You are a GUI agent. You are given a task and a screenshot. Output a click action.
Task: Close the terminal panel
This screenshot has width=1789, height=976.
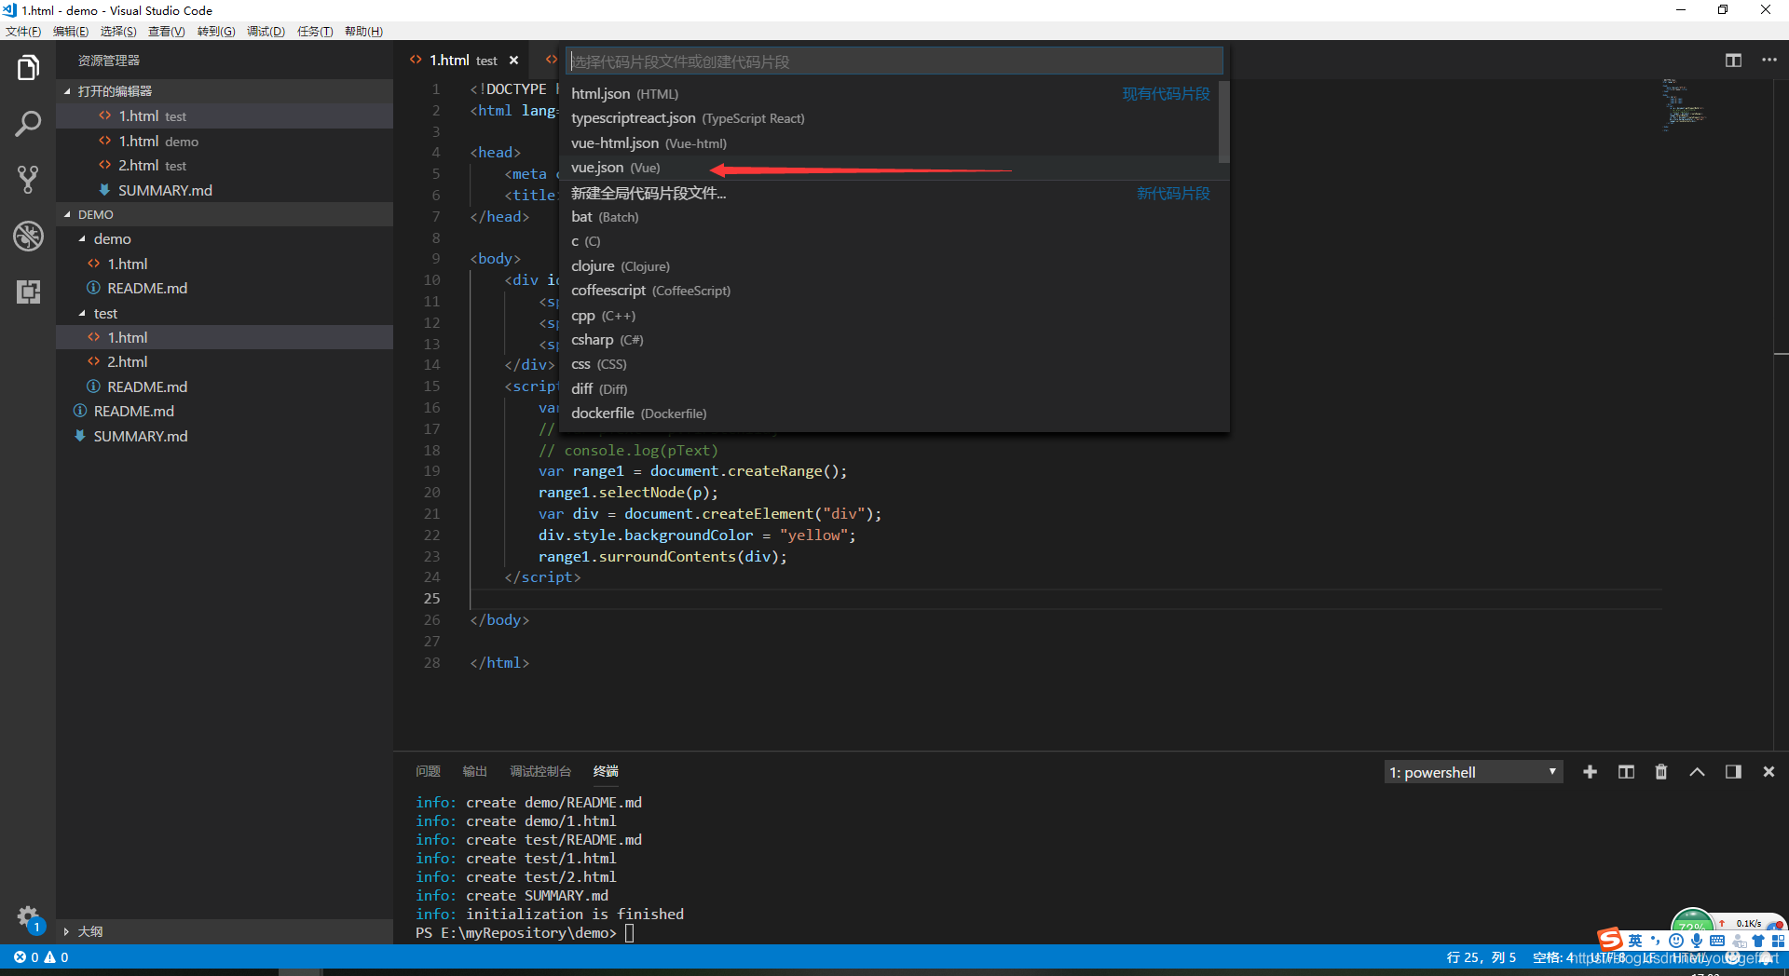coord(1769,772)
